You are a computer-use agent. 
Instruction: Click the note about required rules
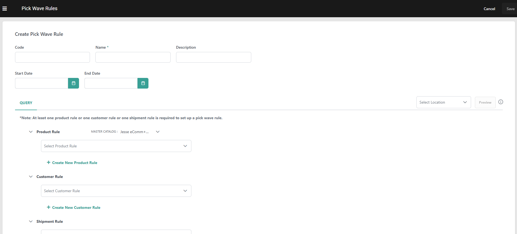121,118
